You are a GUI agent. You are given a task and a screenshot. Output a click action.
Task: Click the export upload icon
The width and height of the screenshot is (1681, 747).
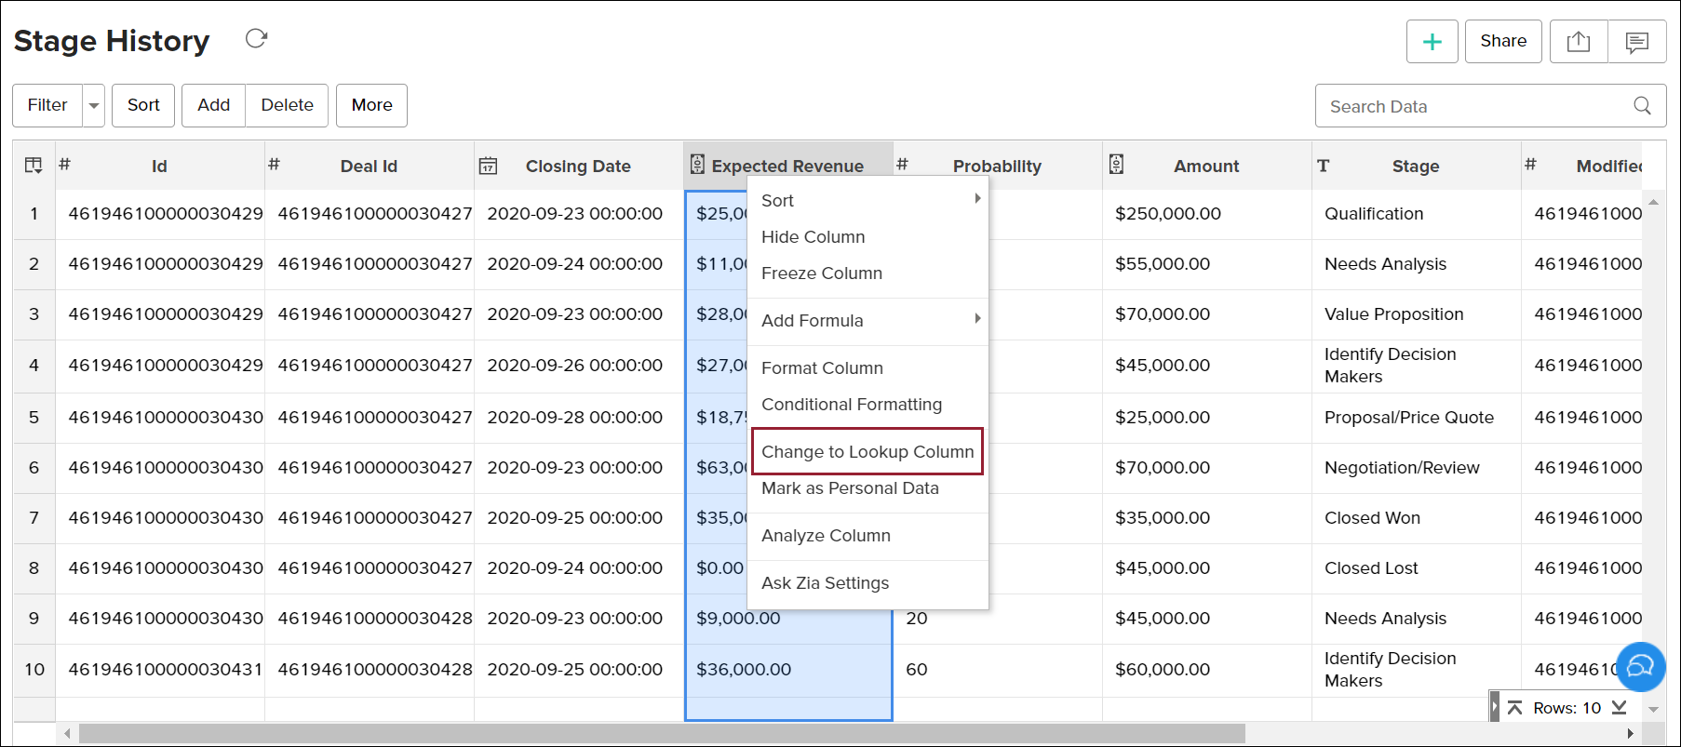click(1578, 42)
